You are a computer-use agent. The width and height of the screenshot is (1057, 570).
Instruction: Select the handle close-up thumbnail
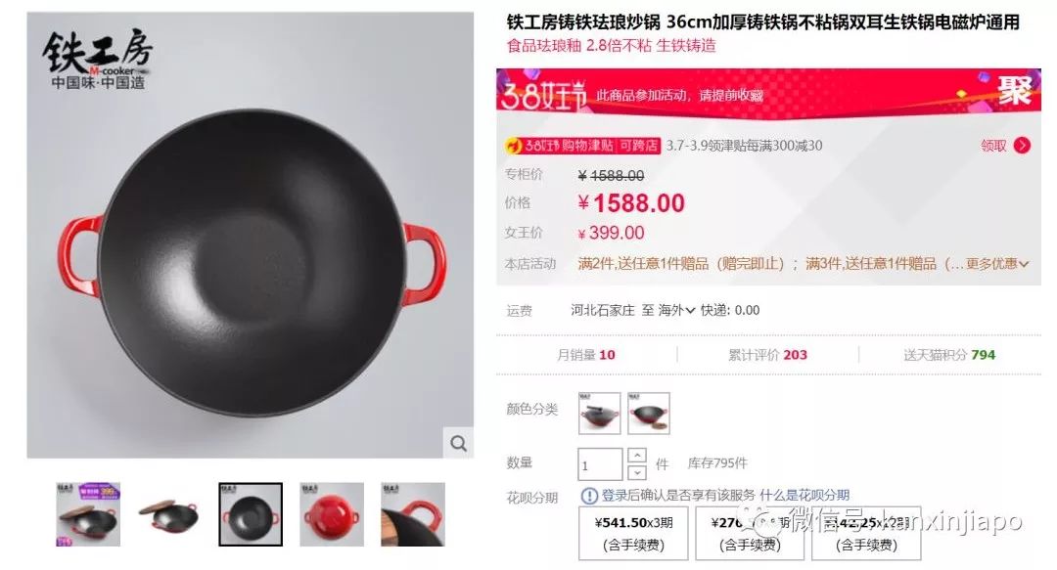tap(413, 514)
